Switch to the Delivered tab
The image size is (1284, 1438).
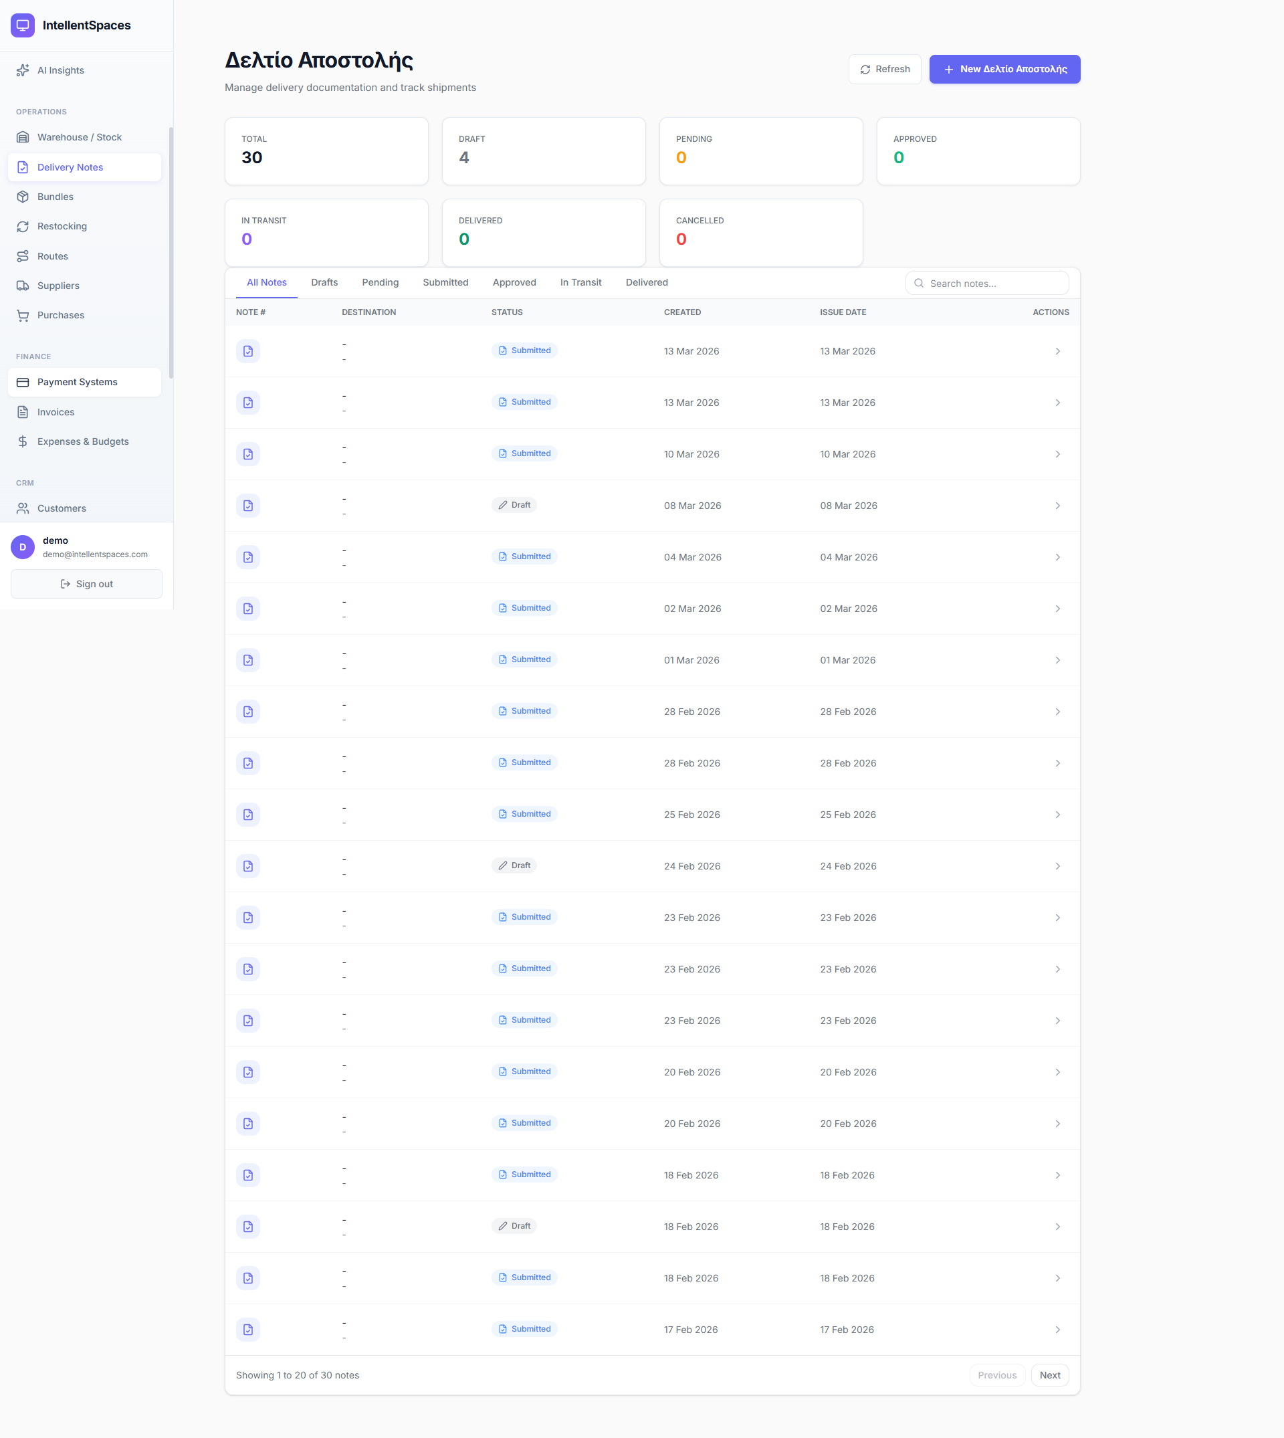click(647, 282)
